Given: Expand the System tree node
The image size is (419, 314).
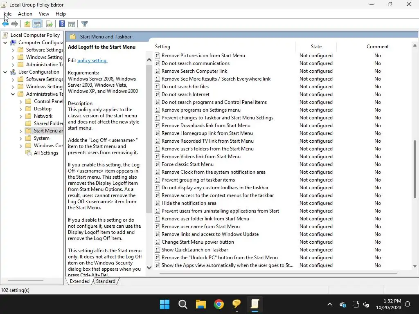Looking at the screenshot, I should pos(20,138).
